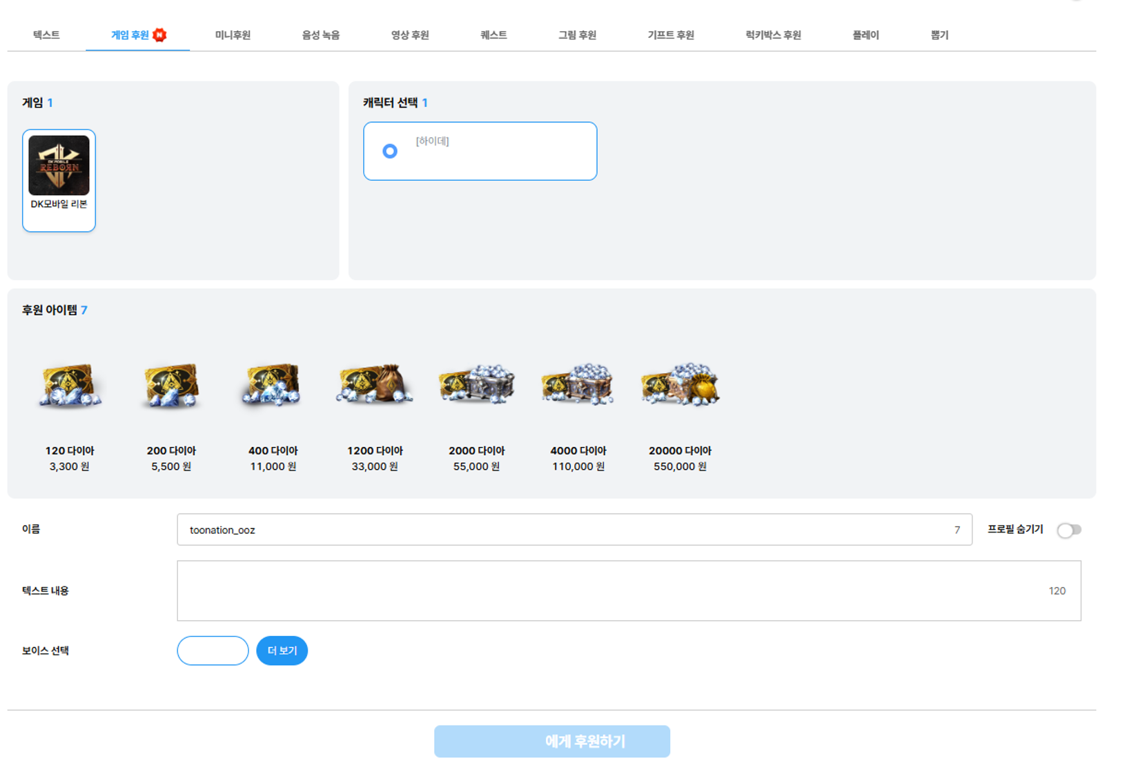
Task: Select the 4000 다이아 chest item
Action: [x=578, y=385]
